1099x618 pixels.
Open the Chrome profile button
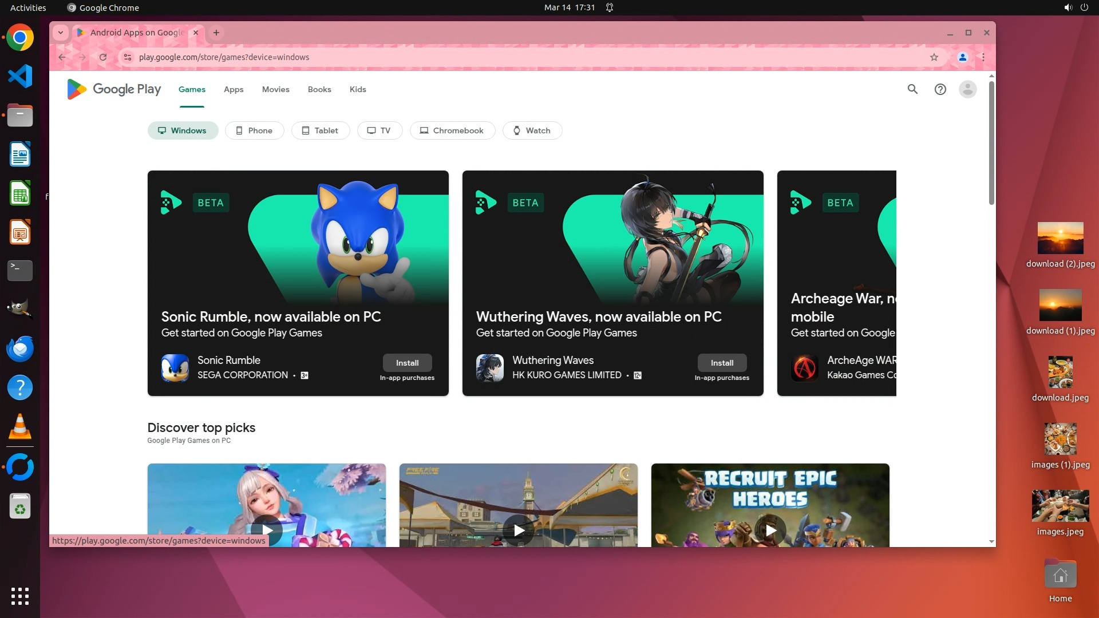pos(963,57)
